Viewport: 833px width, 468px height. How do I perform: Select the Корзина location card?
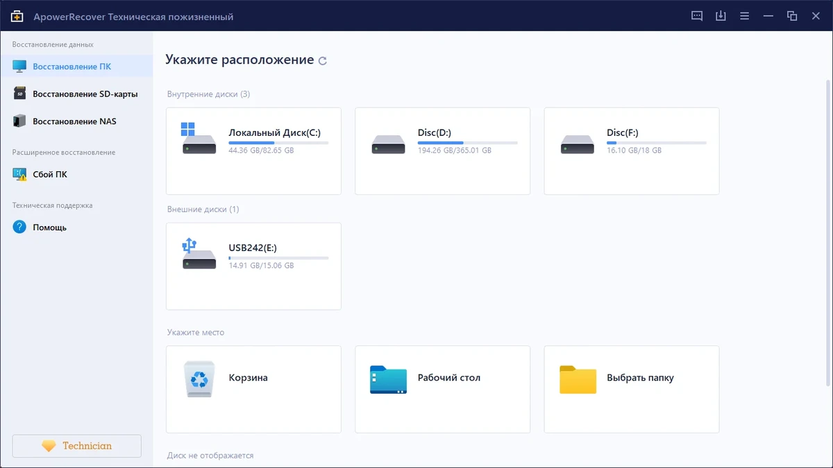253,389
